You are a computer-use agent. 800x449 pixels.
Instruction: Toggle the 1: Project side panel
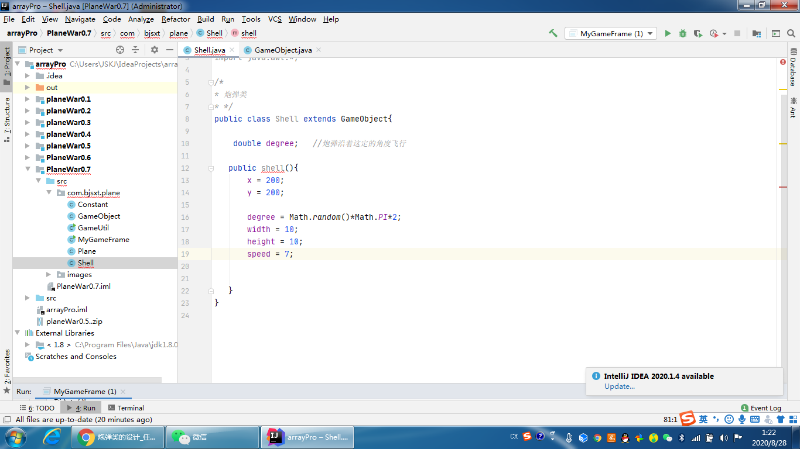click(x=6, y=66)
